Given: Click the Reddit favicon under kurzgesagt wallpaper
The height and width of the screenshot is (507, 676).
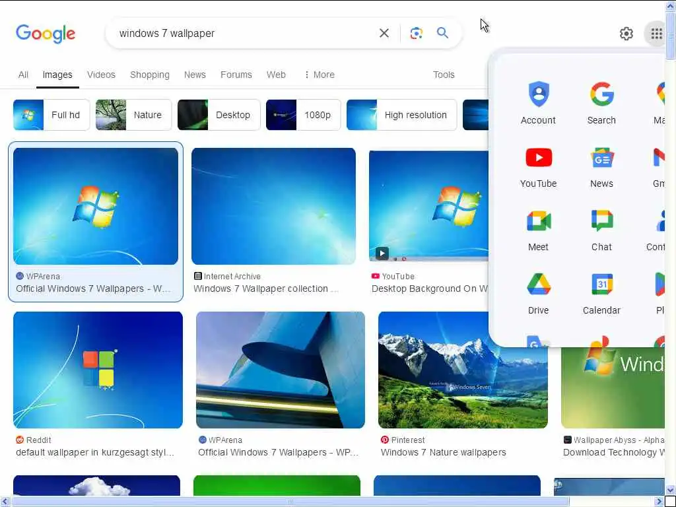Looking at the screenshot, I should [x=20, y=440].
